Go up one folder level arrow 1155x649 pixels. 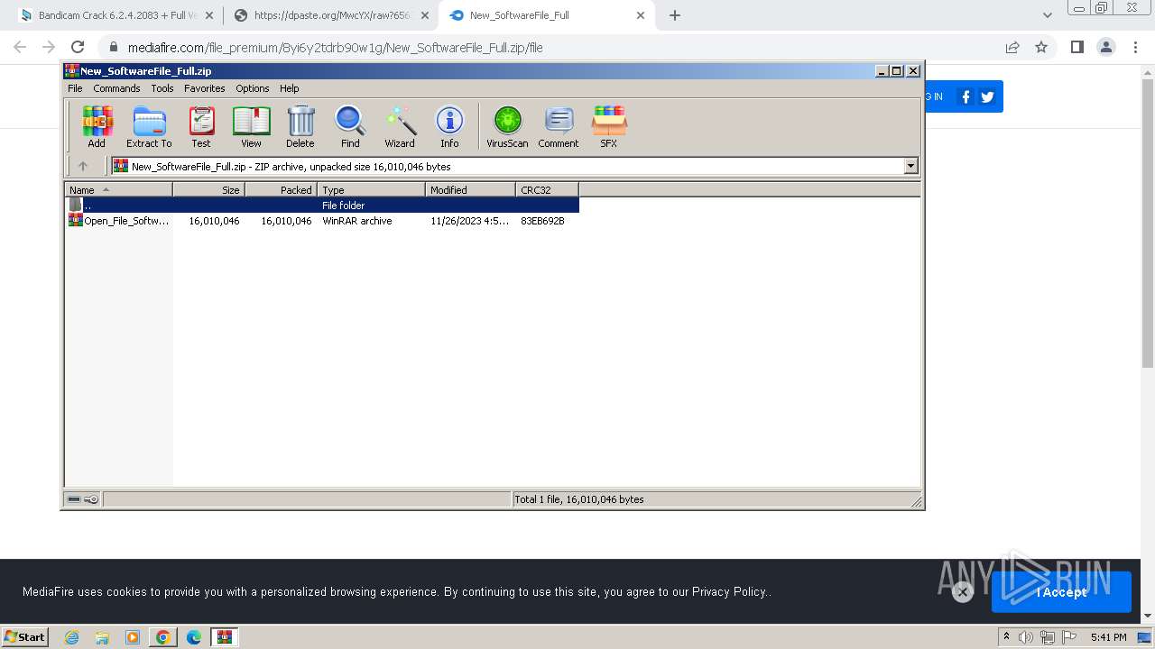click(x=83, y=166)
